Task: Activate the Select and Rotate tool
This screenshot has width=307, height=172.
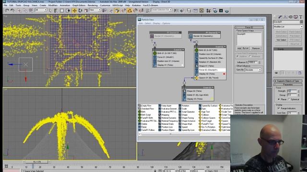Action: (x=80, y=11)
